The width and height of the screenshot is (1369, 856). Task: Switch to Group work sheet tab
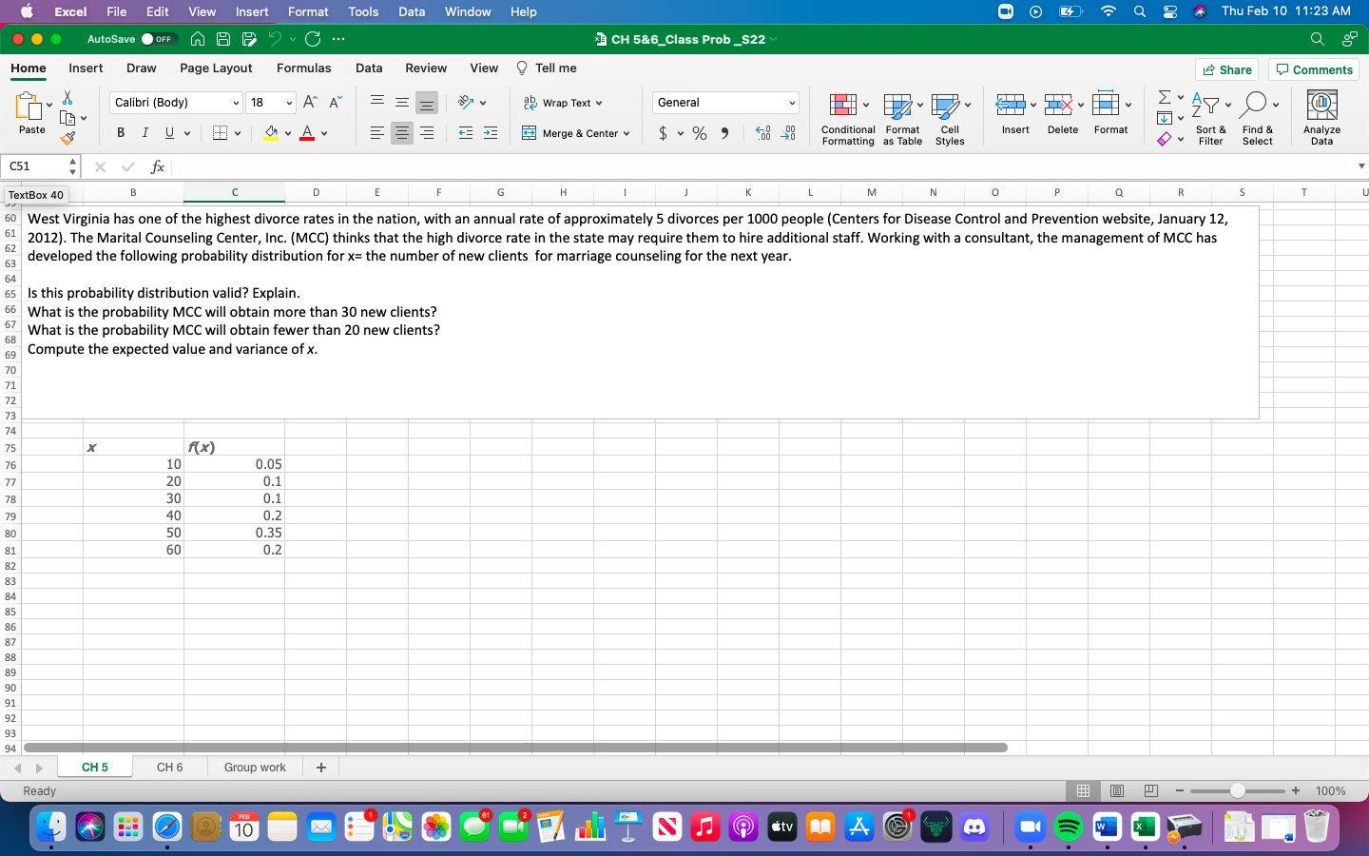coord(255,768)
